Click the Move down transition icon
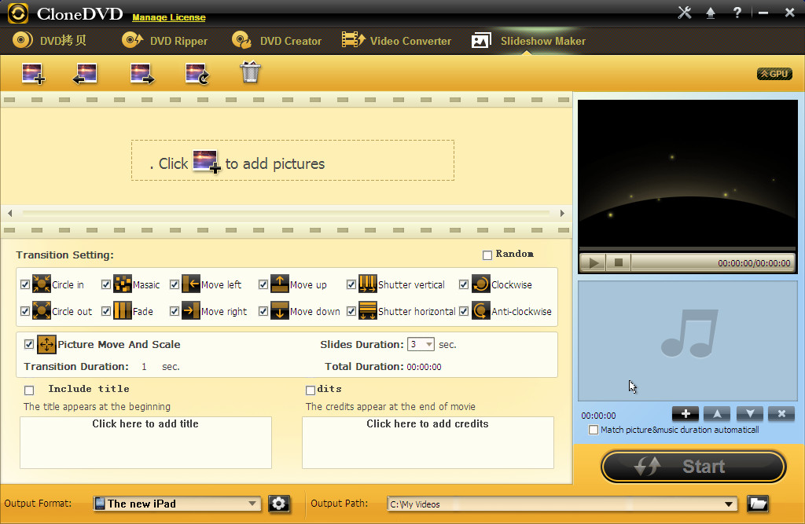805x524 pixels. tap(280, 311)
